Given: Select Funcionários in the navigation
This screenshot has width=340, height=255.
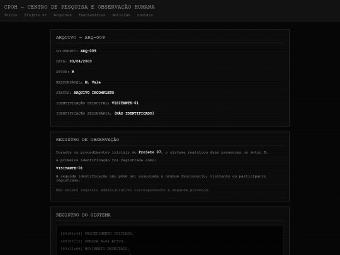Looking at the screenshot, I should click(x=92, y=15).
